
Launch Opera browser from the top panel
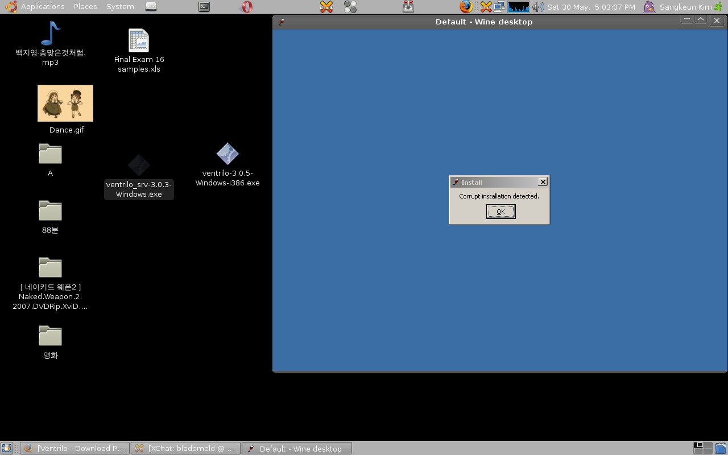pos(247,7)
